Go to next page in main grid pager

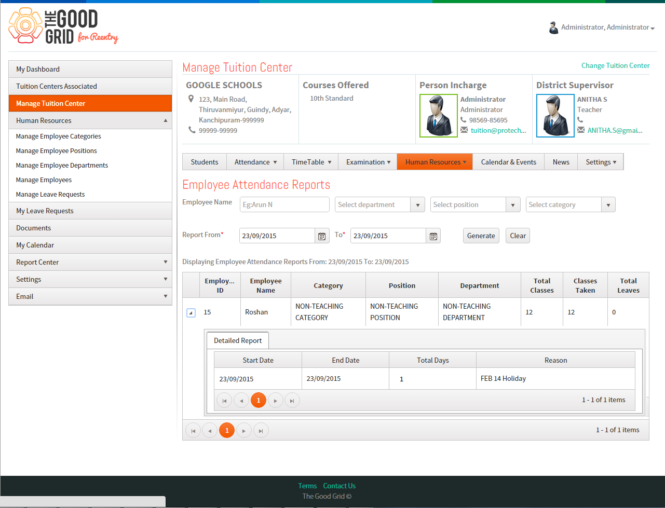(x=244, y=430)
